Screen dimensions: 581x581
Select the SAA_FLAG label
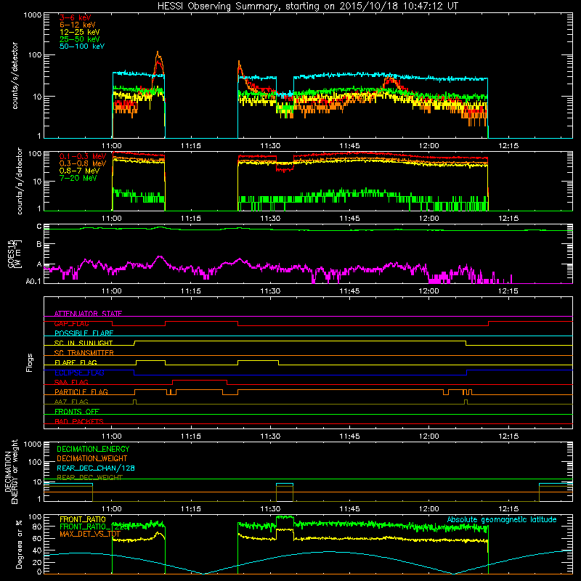click(71, 382)
